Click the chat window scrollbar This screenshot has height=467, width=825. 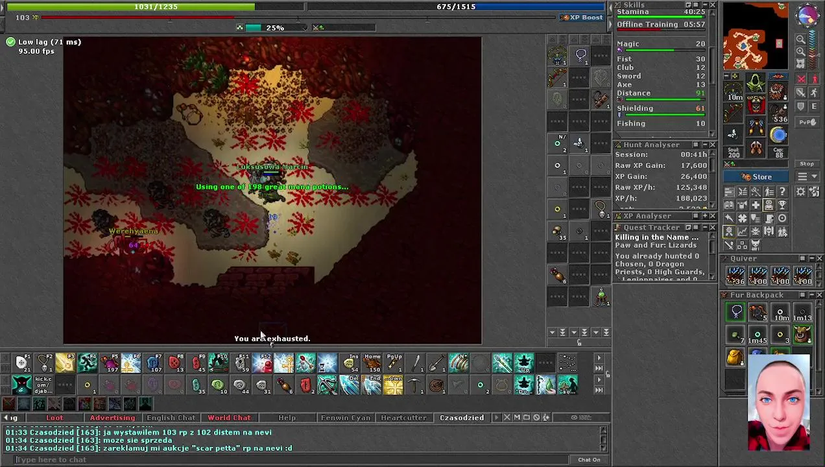[604, 440]
